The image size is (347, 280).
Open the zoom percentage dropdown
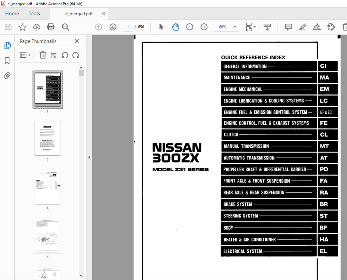point(235,27)
